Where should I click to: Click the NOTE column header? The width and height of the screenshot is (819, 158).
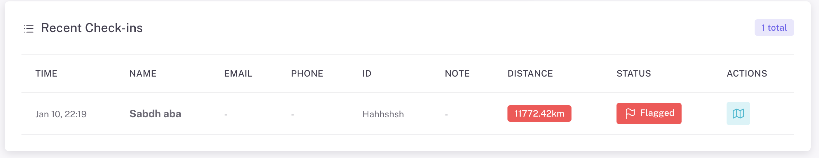(457, 73)
